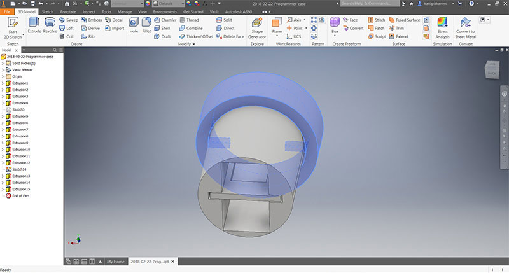Switch to the Annotate tab
Image resolution: width=509 pixels, height=273 pixels.
coord(68,11)
